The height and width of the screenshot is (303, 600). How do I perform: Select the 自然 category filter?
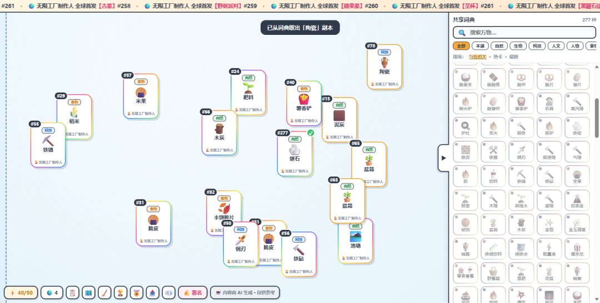point(499,46)
